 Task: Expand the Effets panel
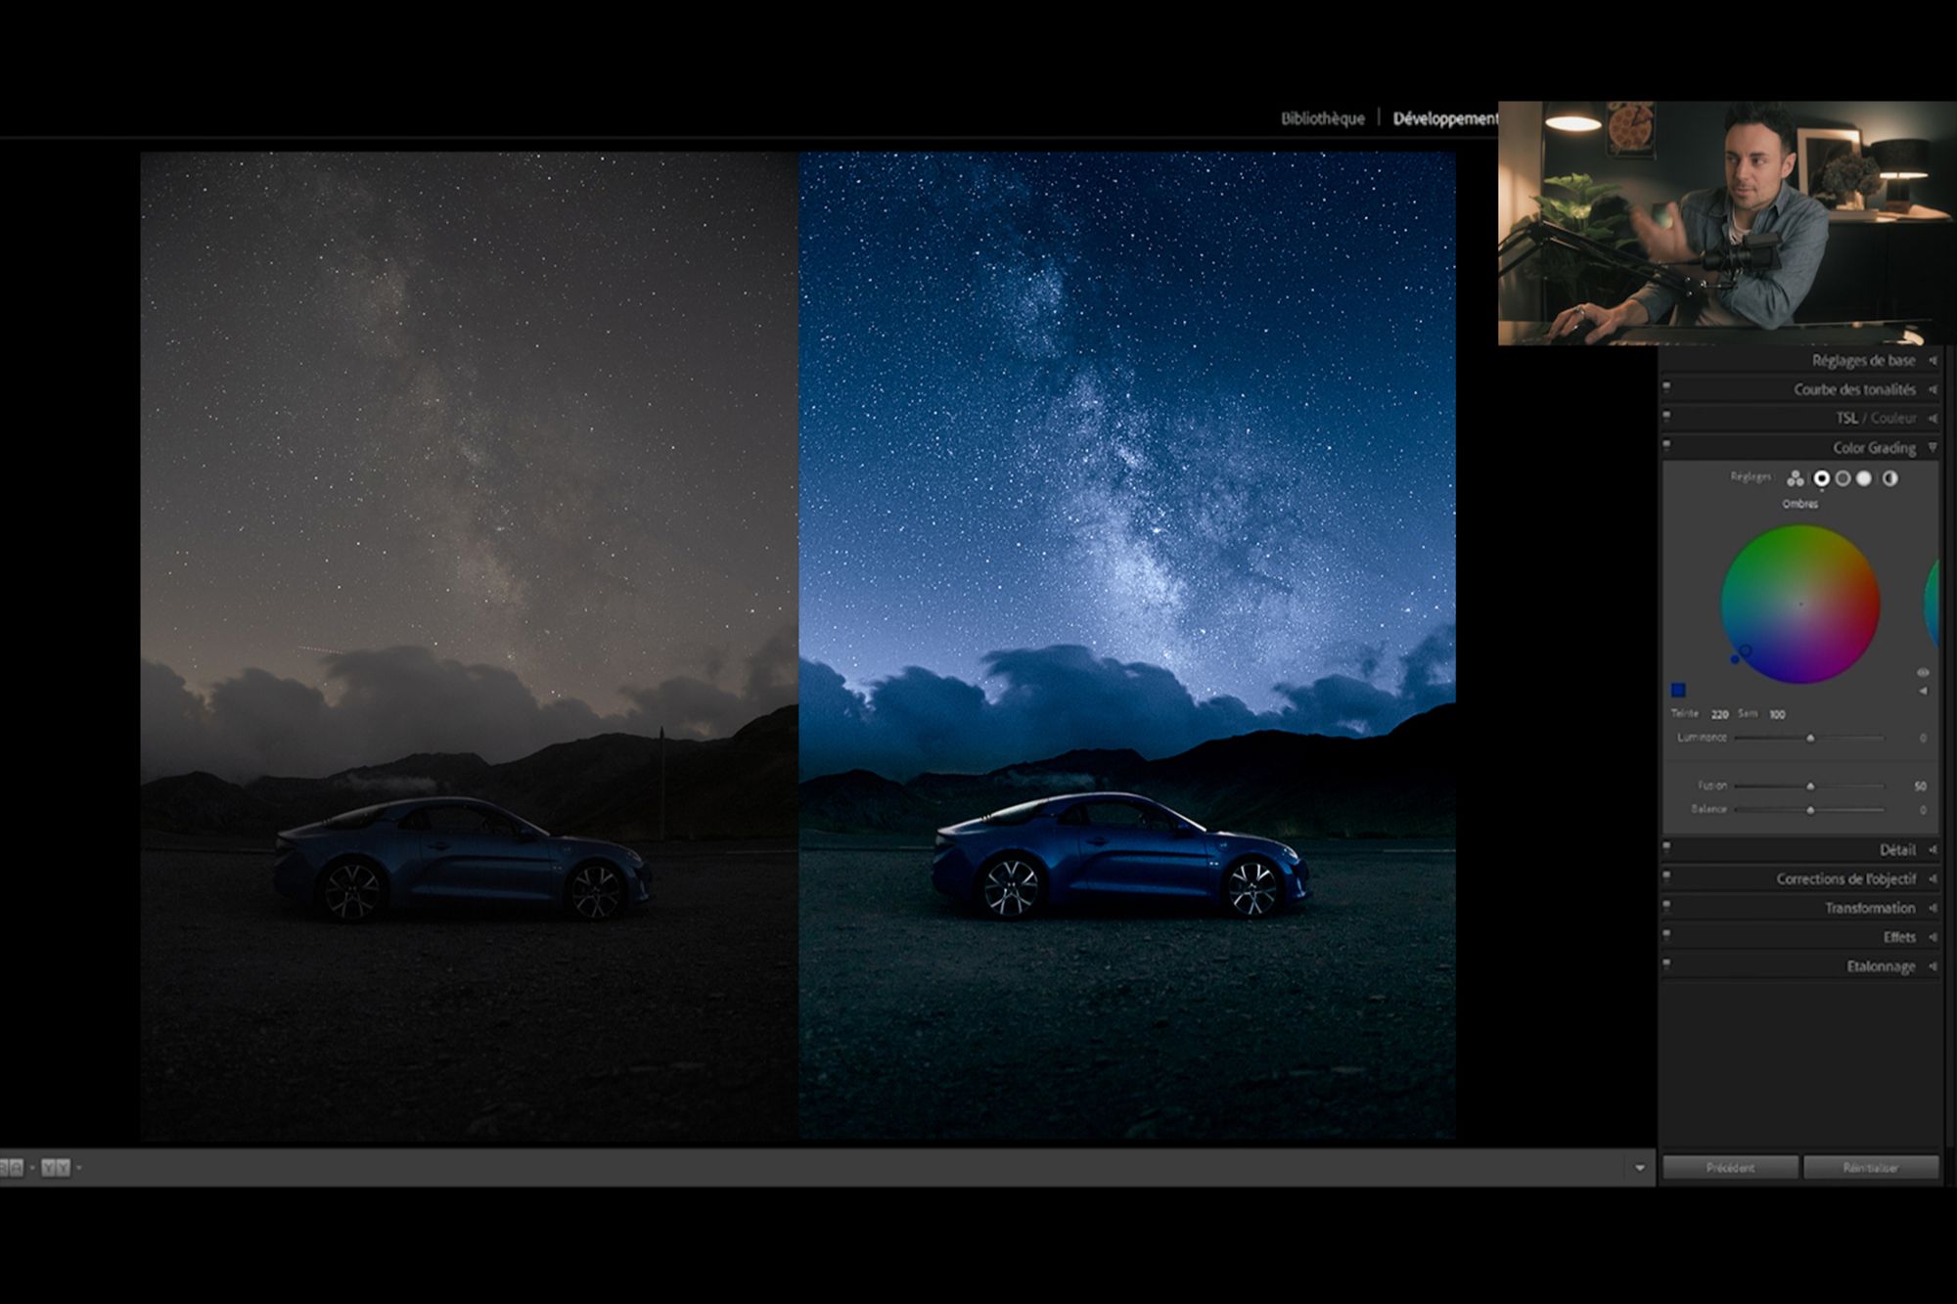(x=1933, y=937)
